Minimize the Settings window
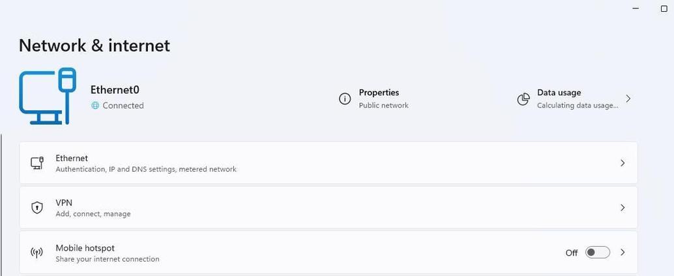 [x=636, y=8]
